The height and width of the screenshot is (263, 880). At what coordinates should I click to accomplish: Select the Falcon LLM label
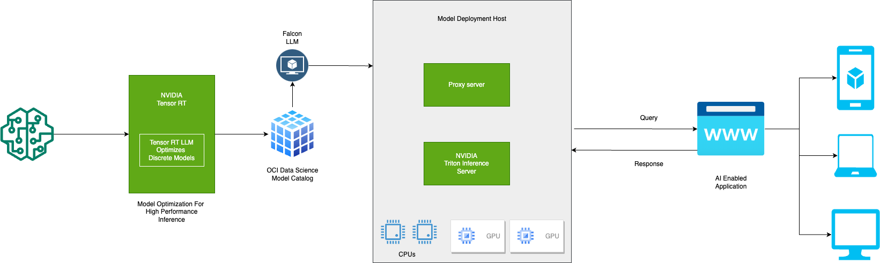point(292,37)
